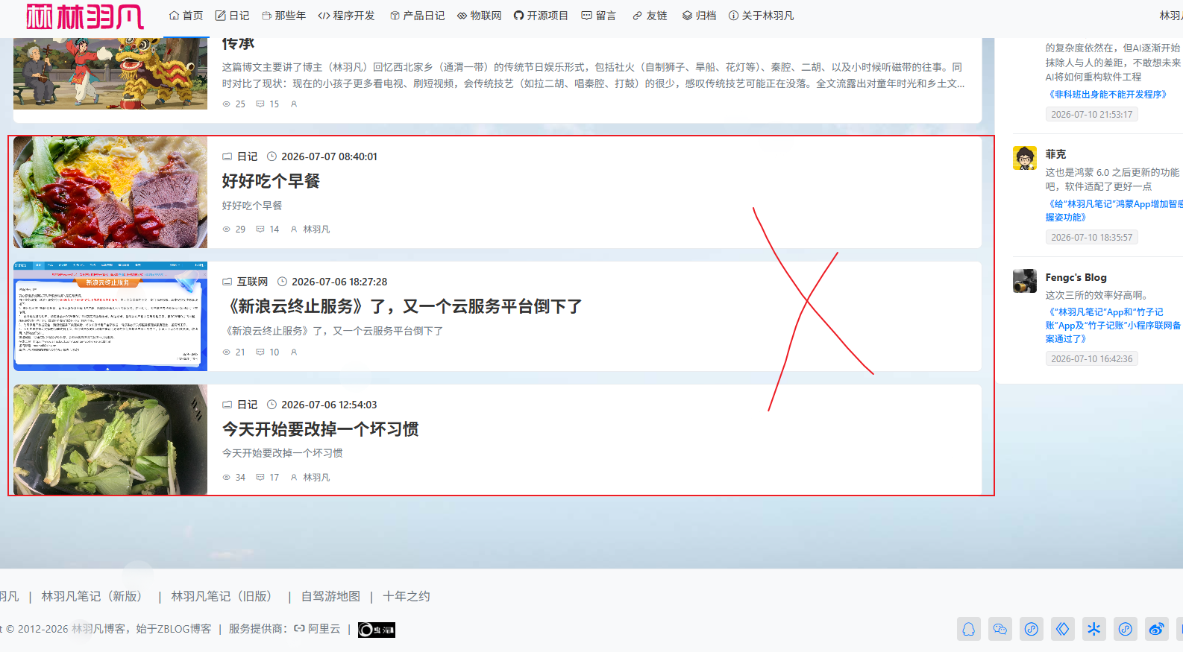Open link 《给"林羽凡笔记"鸿蒙App增加智感握姿功能》
Viewport: 1183px width, 652px height.
click(1114, 211)
